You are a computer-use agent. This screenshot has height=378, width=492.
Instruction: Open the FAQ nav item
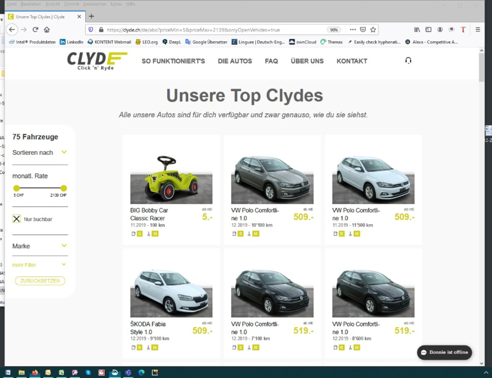(x=271, y=61)
